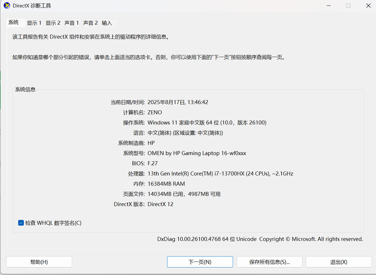Minimize the DirectX 诊断工具 window
The image size is (376, 275).
(327, 6)
